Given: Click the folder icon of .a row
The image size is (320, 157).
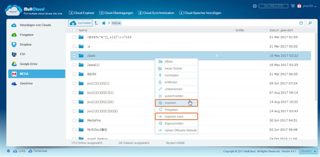Looking at the screenshot, I should point(81,46).
